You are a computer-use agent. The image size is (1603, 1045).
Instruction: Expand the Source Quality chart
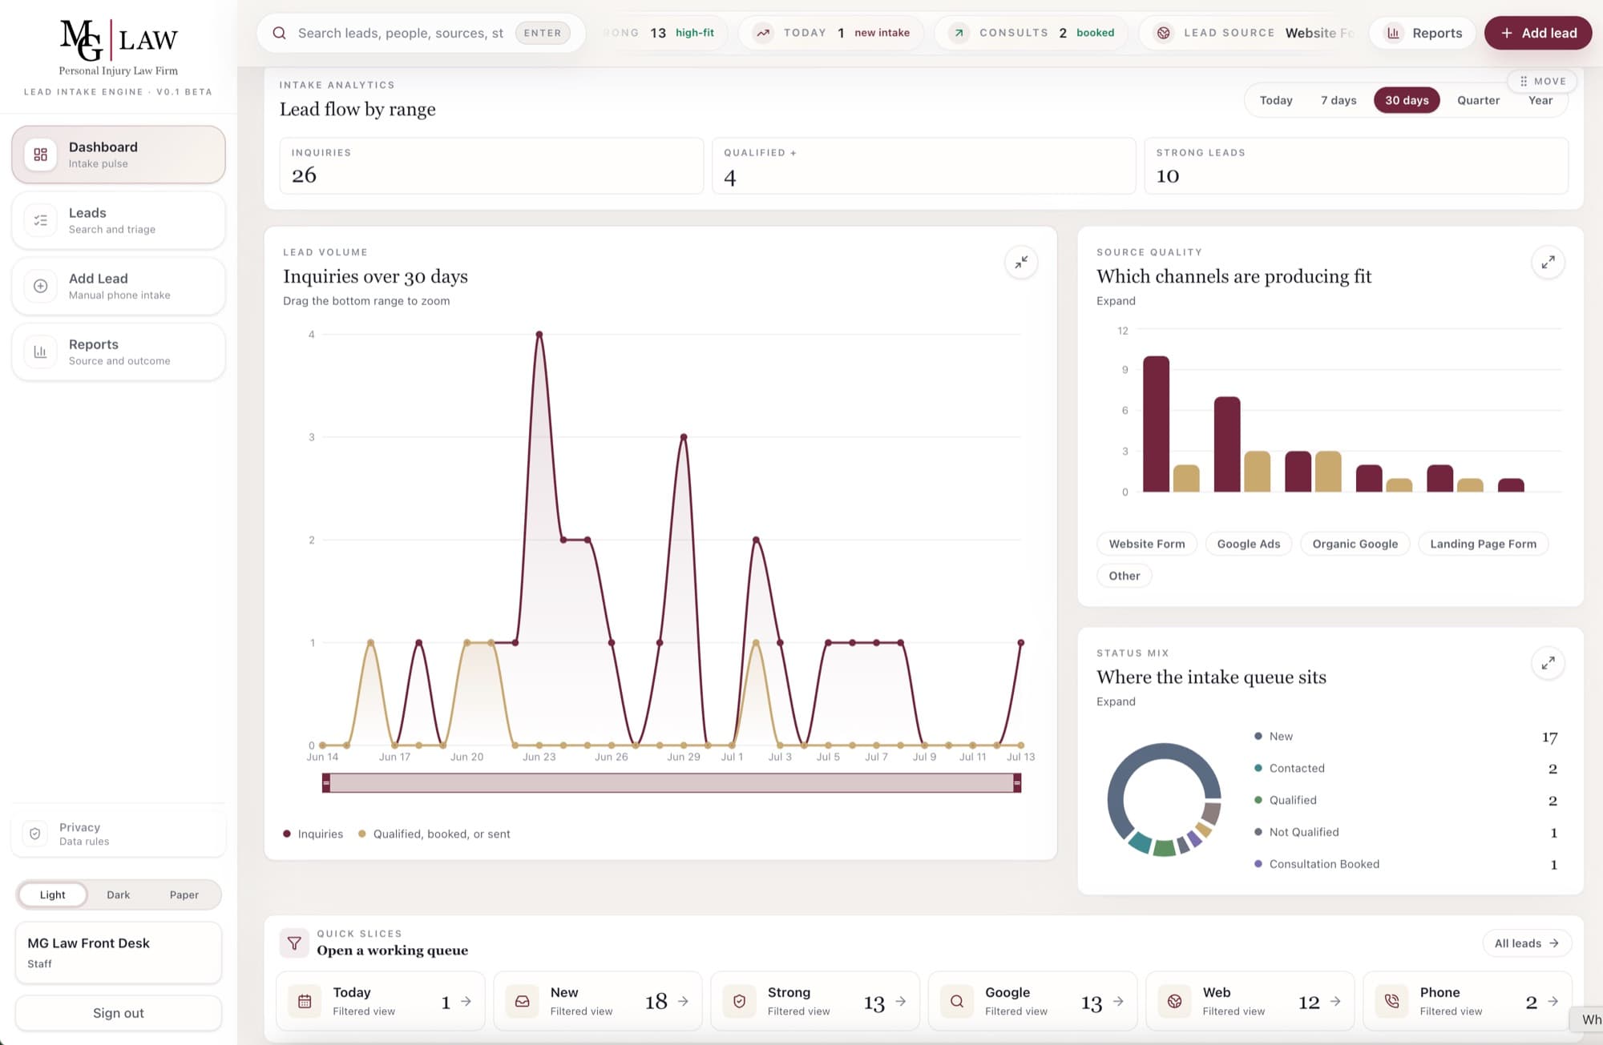coord(1548,262)
